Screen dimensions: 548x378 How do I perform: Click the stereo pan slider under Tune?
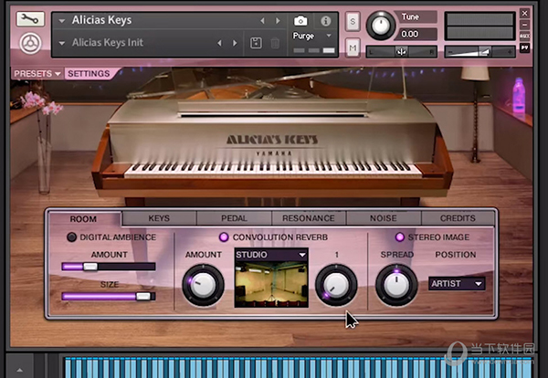tap(401, 52)
